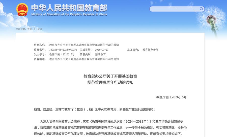Image resolution: width=227 pixels, height=137 pixels.
Task: Click the 信息名称 title text
Action: (84, 45)
